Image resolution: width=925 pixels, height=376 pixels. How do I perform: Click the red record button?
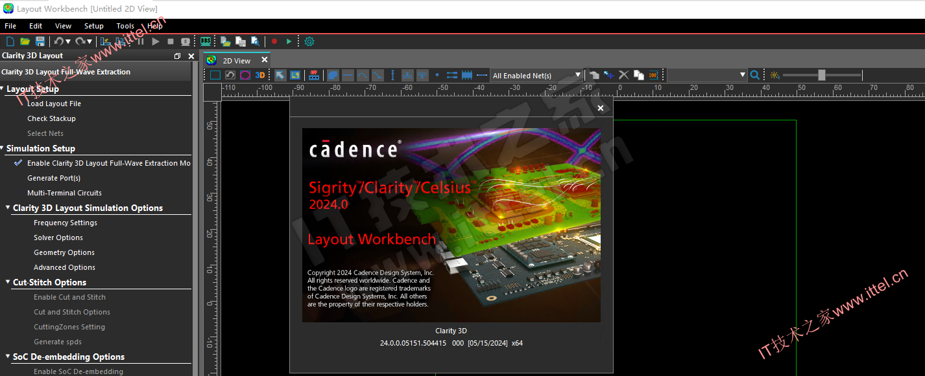(274, 41)
